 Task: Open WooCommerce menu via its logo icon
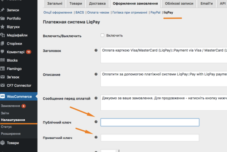tap(2, 97)
